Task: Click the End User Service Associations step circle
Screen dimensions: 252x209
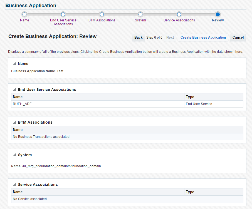Action: tap(63, 14)
